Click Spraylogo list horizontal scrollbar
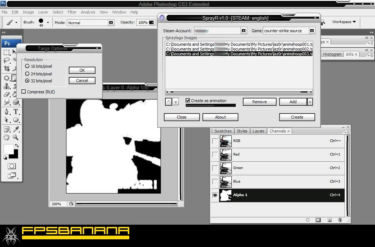This screenshot has height=247, width=375. (239, 92)
